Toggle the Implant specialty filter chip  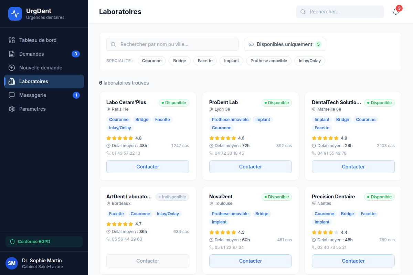232,61
